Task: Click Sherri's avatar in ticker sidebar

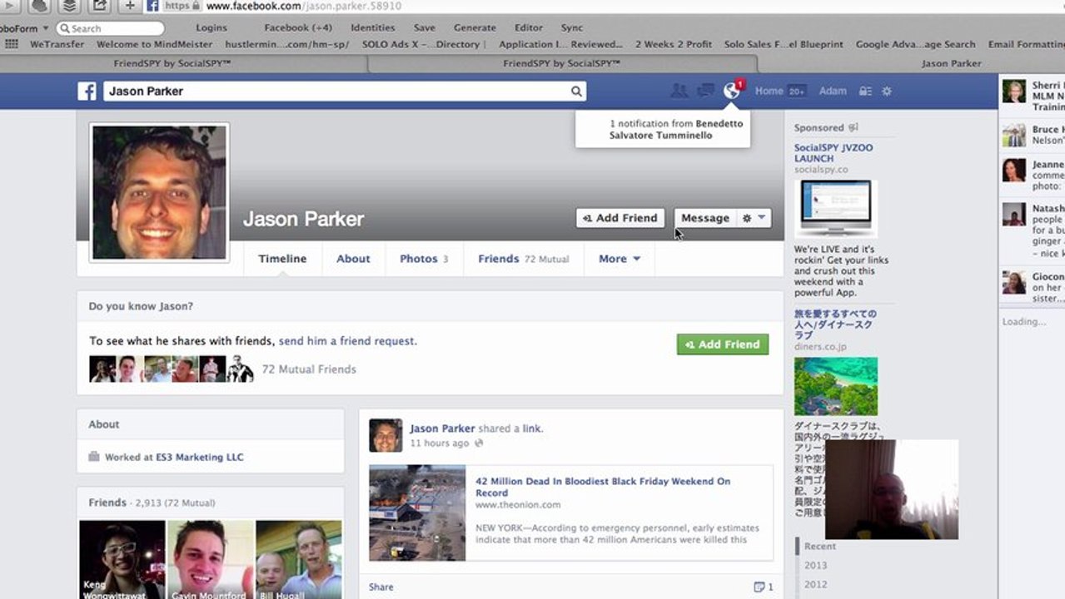Action: [1014, 92]
